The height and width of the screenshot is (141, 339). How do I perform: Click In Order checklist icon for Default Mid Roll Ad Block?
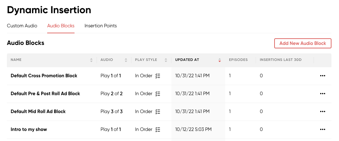click(x=158, y=111)
